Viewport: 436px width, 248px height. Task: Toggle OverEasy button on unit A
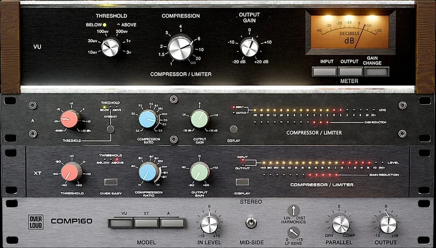(x=111, y=129)
